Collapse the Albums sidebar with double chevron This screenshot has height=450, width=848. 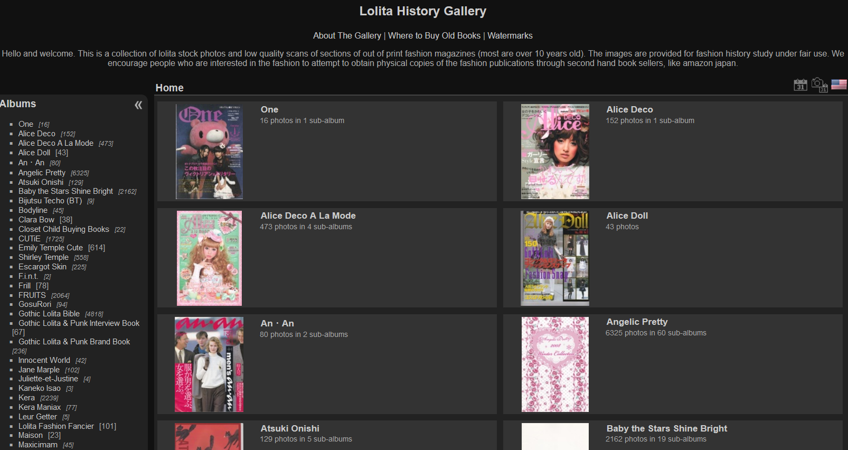coord(138,105)
